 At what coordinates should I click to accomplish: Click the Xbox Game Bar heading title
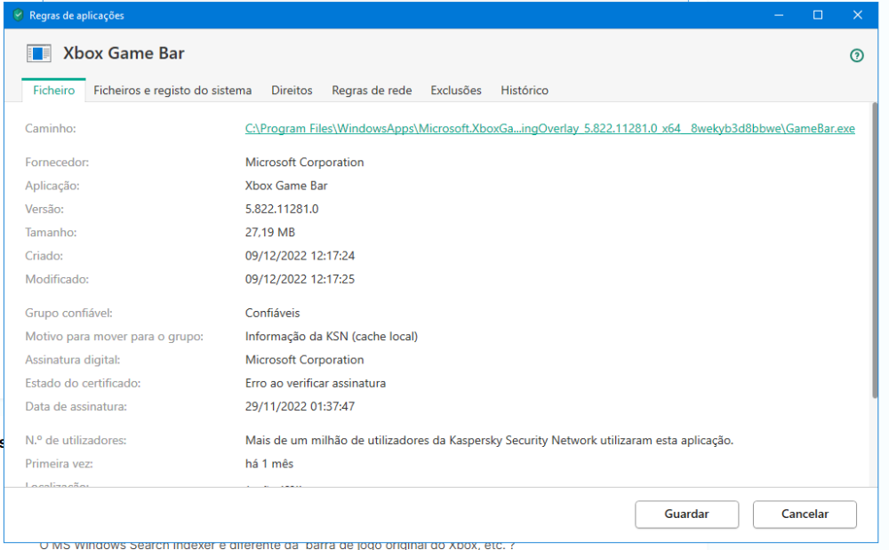[124, 53]
